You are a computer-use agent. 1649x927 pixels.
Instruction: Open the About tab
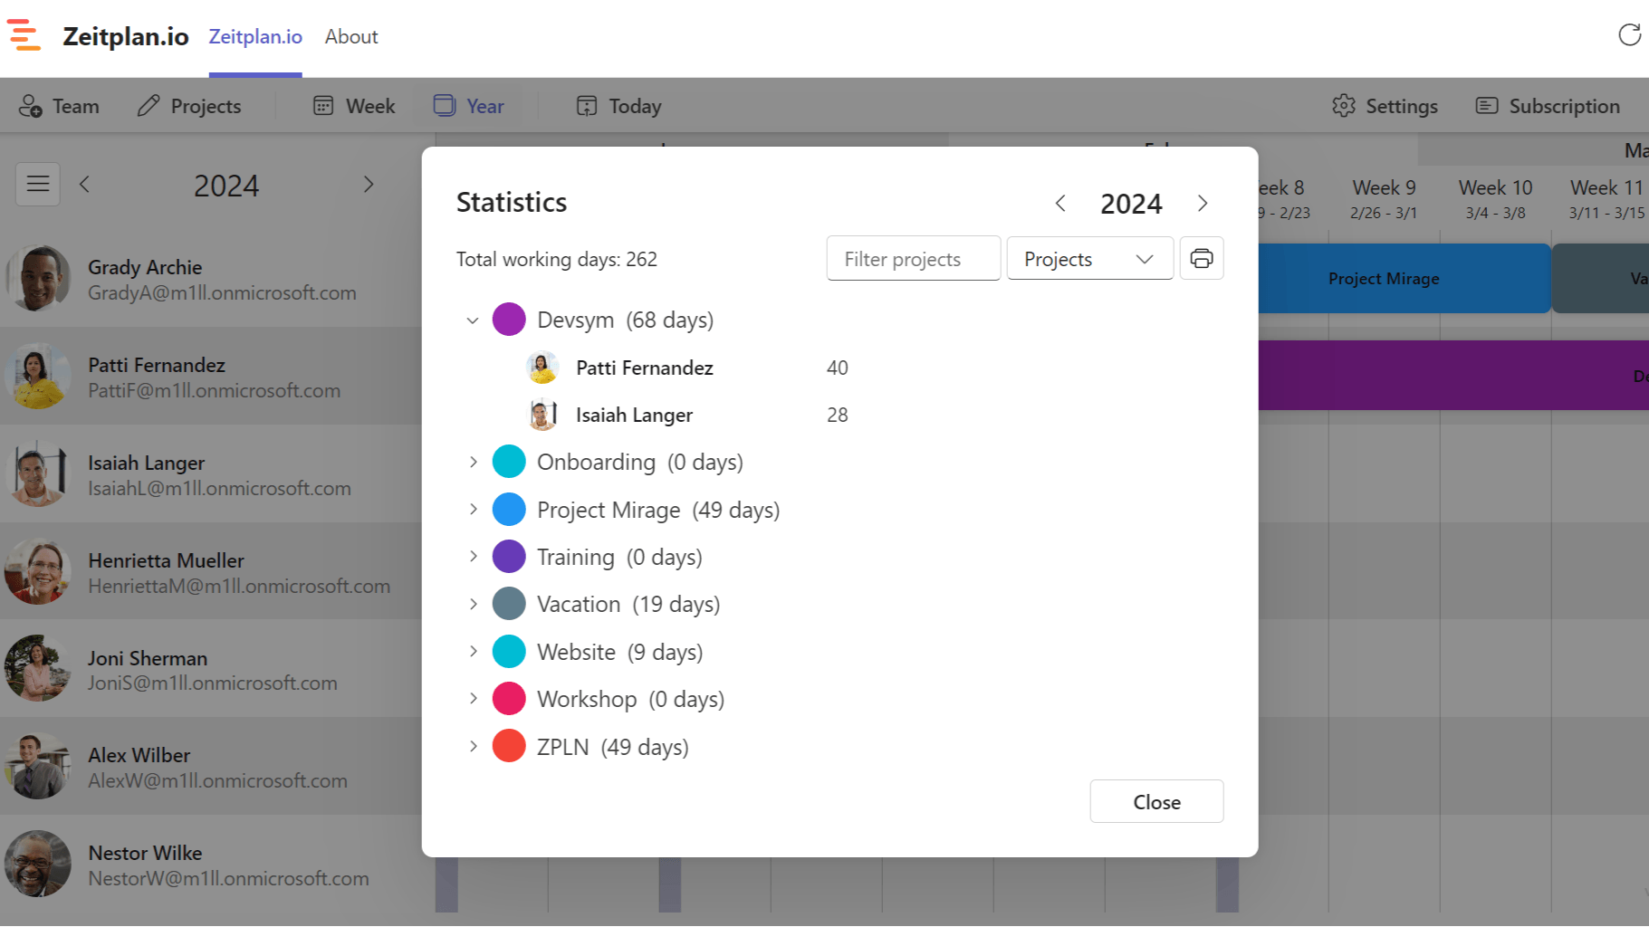[x=351, y=36]
